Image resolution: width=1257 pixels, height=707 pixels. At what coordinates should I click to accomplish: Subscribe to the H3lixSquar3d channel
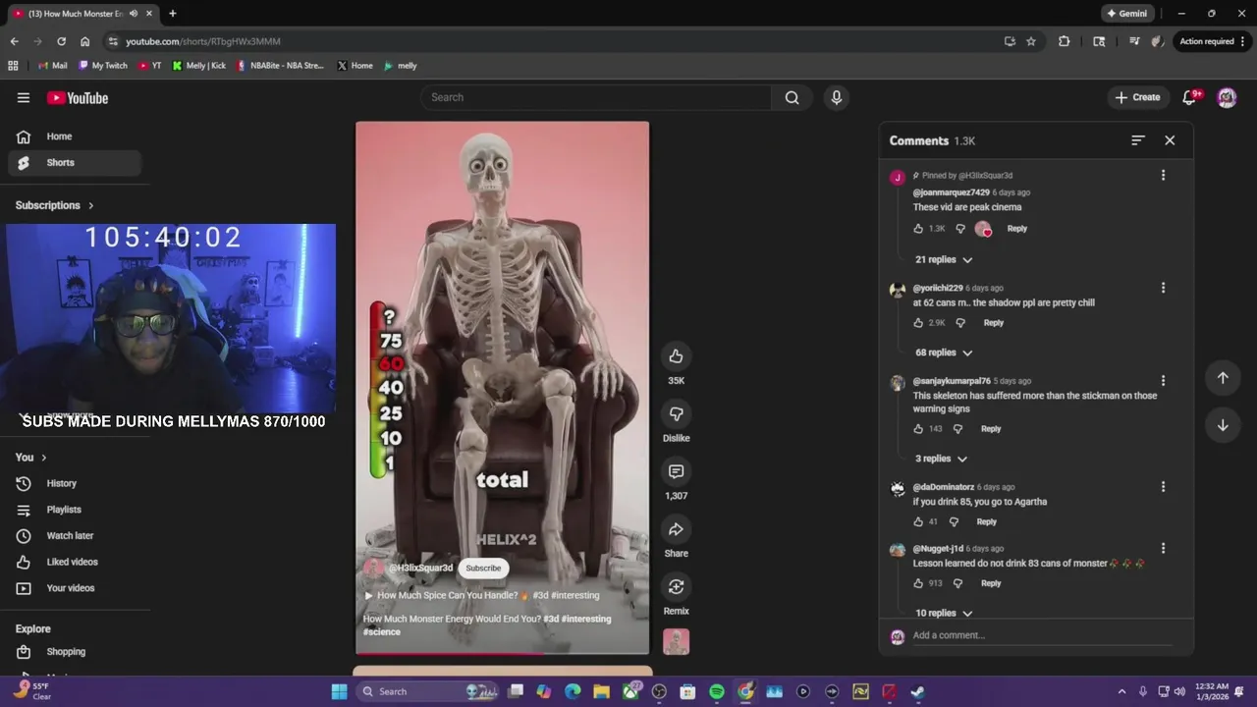pyautogui.click(x=483, y=569)
